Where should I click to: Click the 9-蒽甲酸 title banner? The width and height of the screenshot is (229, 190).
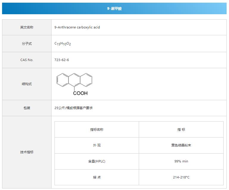pyautogui.click(x=114, y=9)
